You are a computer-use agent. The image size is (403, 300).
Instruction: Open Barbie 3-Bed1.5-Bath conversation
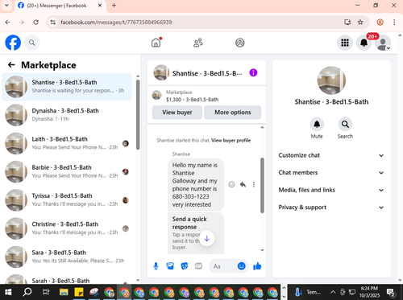67,171
